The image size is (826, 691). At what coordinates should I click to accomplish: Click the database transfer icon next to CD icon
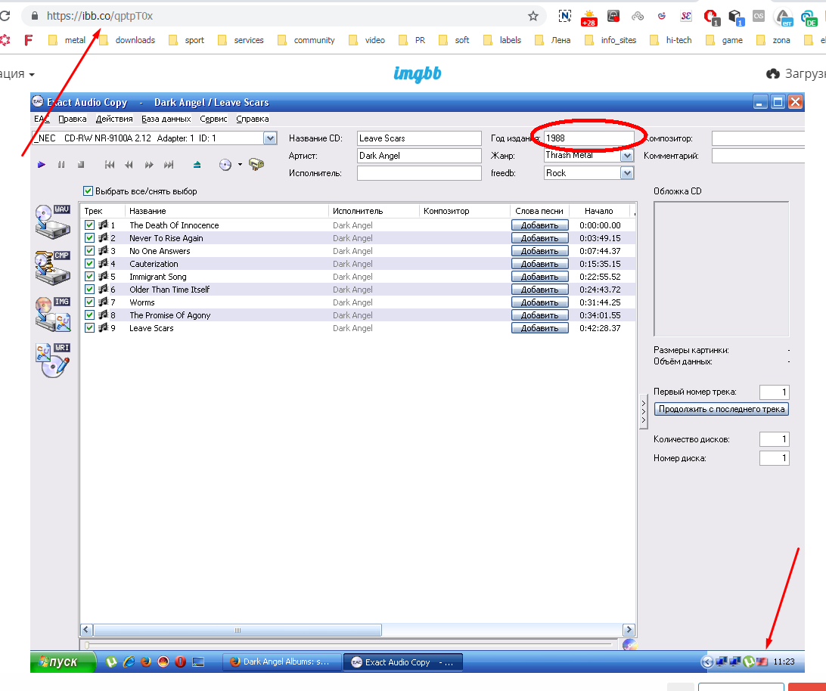click(256, 164)
